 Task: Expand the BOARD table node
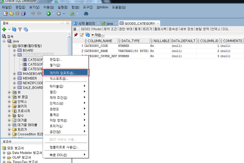[14, 50]
